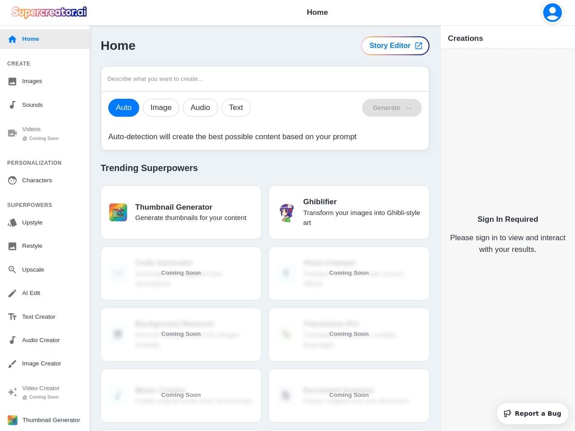Viewport: 575px width, 431px height.
Task: Open the Story Editor button
Action: click(395, 46)
